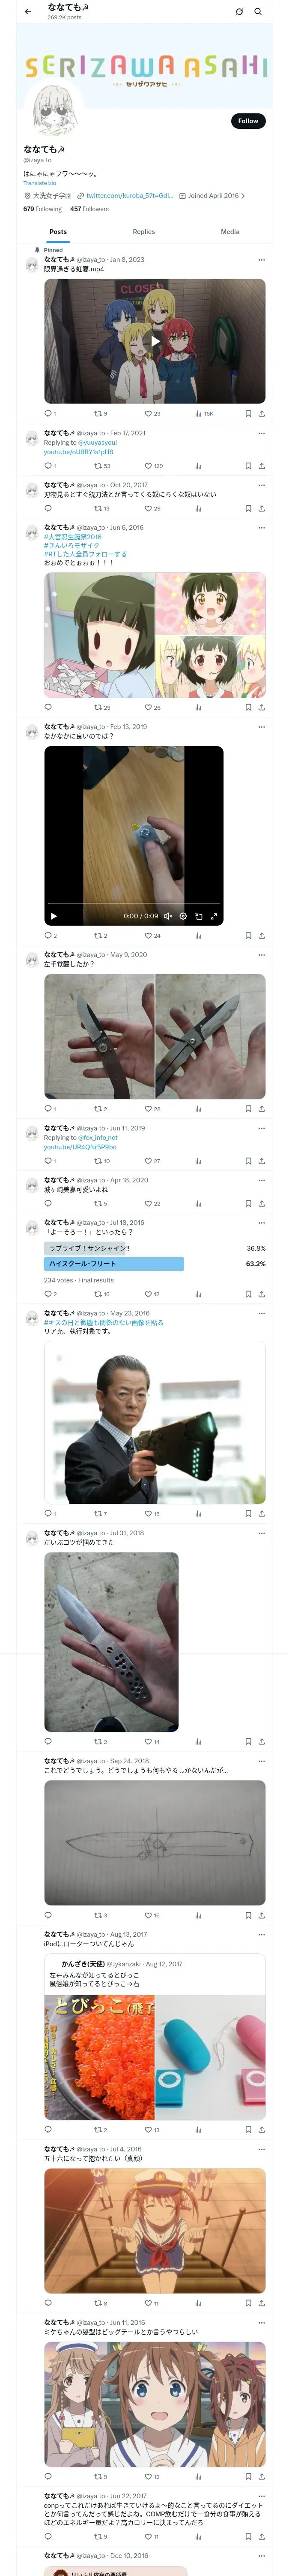Open more options on the May 9, 2020 post
Viewport: 289px width, 2576px height.
click(262, 954)
